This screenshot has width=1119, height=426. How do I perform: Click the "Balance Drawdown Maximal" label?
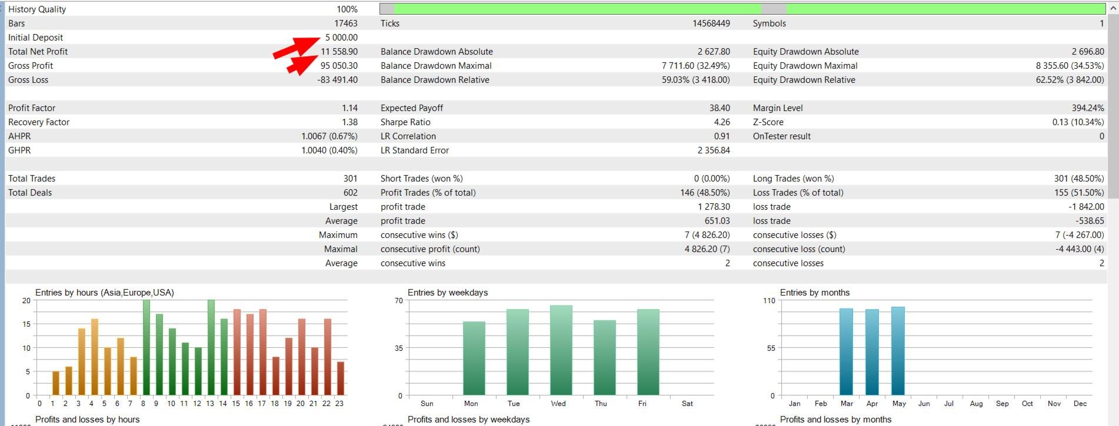(436, 66)
